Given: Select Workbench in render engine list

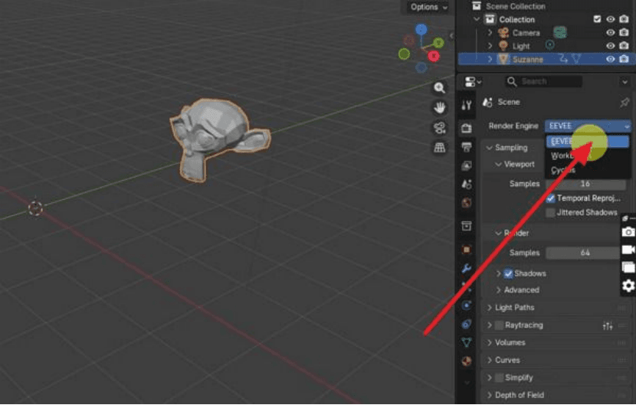Looking at the screenshot, I should [588, 155].
